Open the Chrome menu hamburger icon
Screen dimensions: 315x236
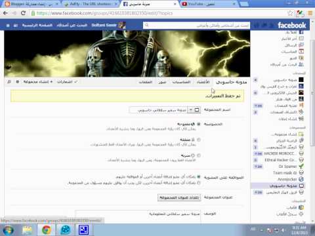[310, 13]
